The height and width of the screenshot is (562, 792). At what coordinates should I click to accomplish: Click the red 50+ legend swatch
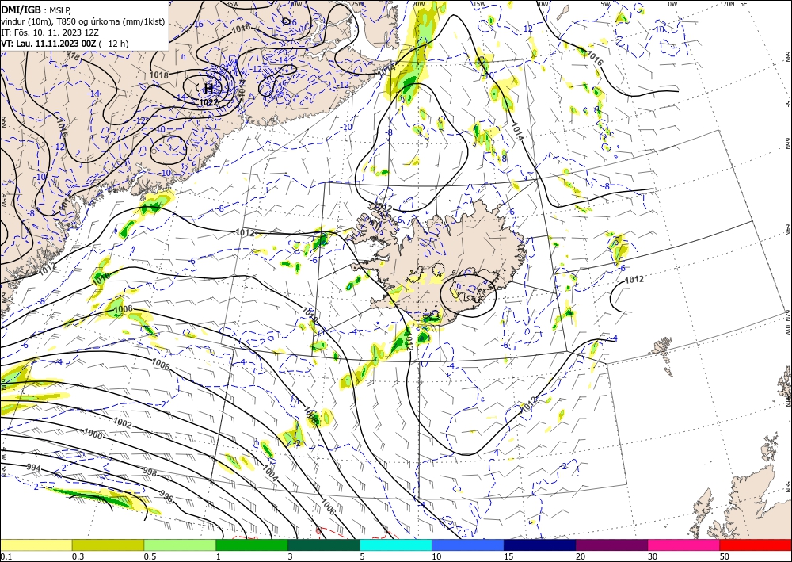coord(756,545)
